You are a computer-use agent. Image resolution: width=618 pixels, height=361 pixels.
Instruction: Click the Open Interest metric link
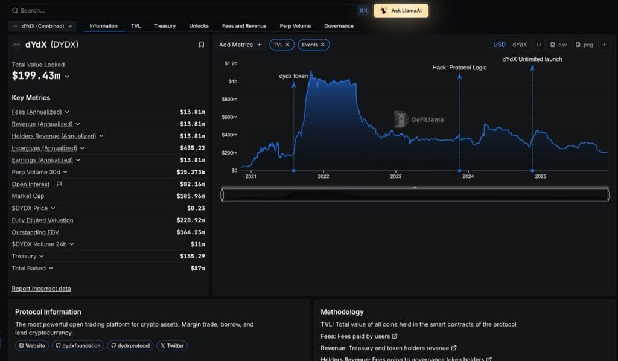pyautogui.click(x=31, y=184)
